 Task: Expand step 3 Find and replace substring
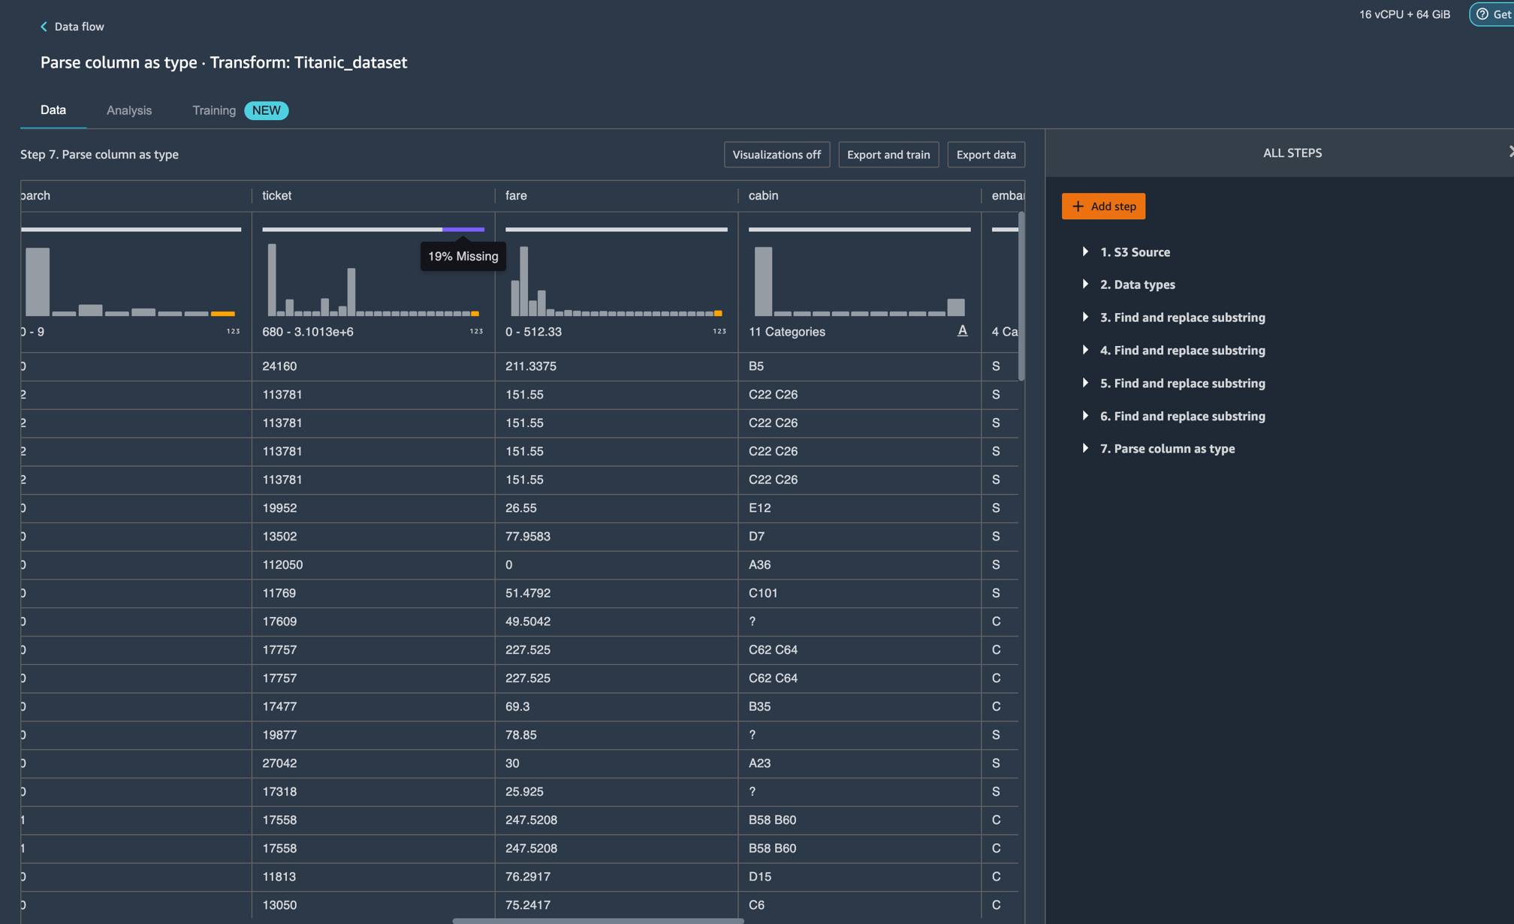coord(1085,318)
